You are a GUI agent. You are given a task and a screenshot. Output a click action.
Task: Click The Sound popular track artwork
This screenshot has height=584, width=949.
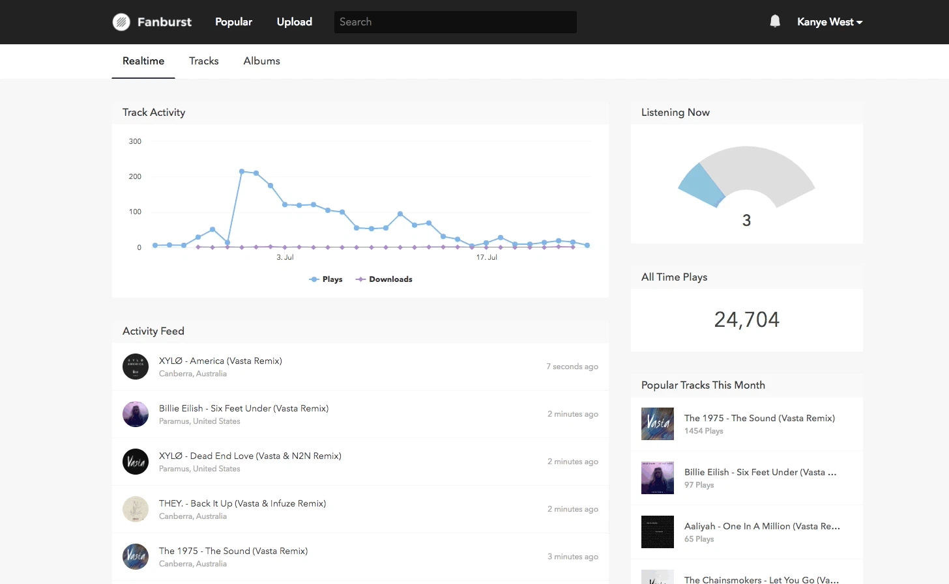pyautogui.click(x=658, y=424)
